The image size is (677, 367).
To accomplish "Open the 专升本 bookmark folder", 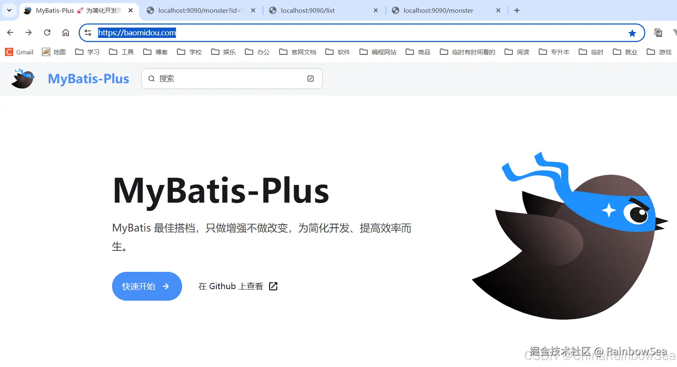I will pos(554,52).
